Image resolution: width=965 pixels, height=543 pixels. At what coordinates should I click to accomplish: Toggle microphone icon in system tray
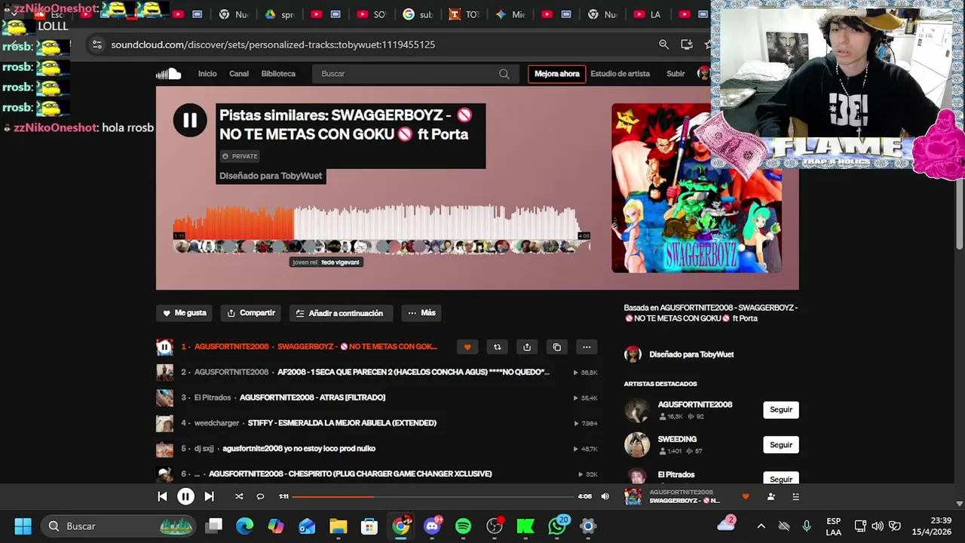(807, 526)
